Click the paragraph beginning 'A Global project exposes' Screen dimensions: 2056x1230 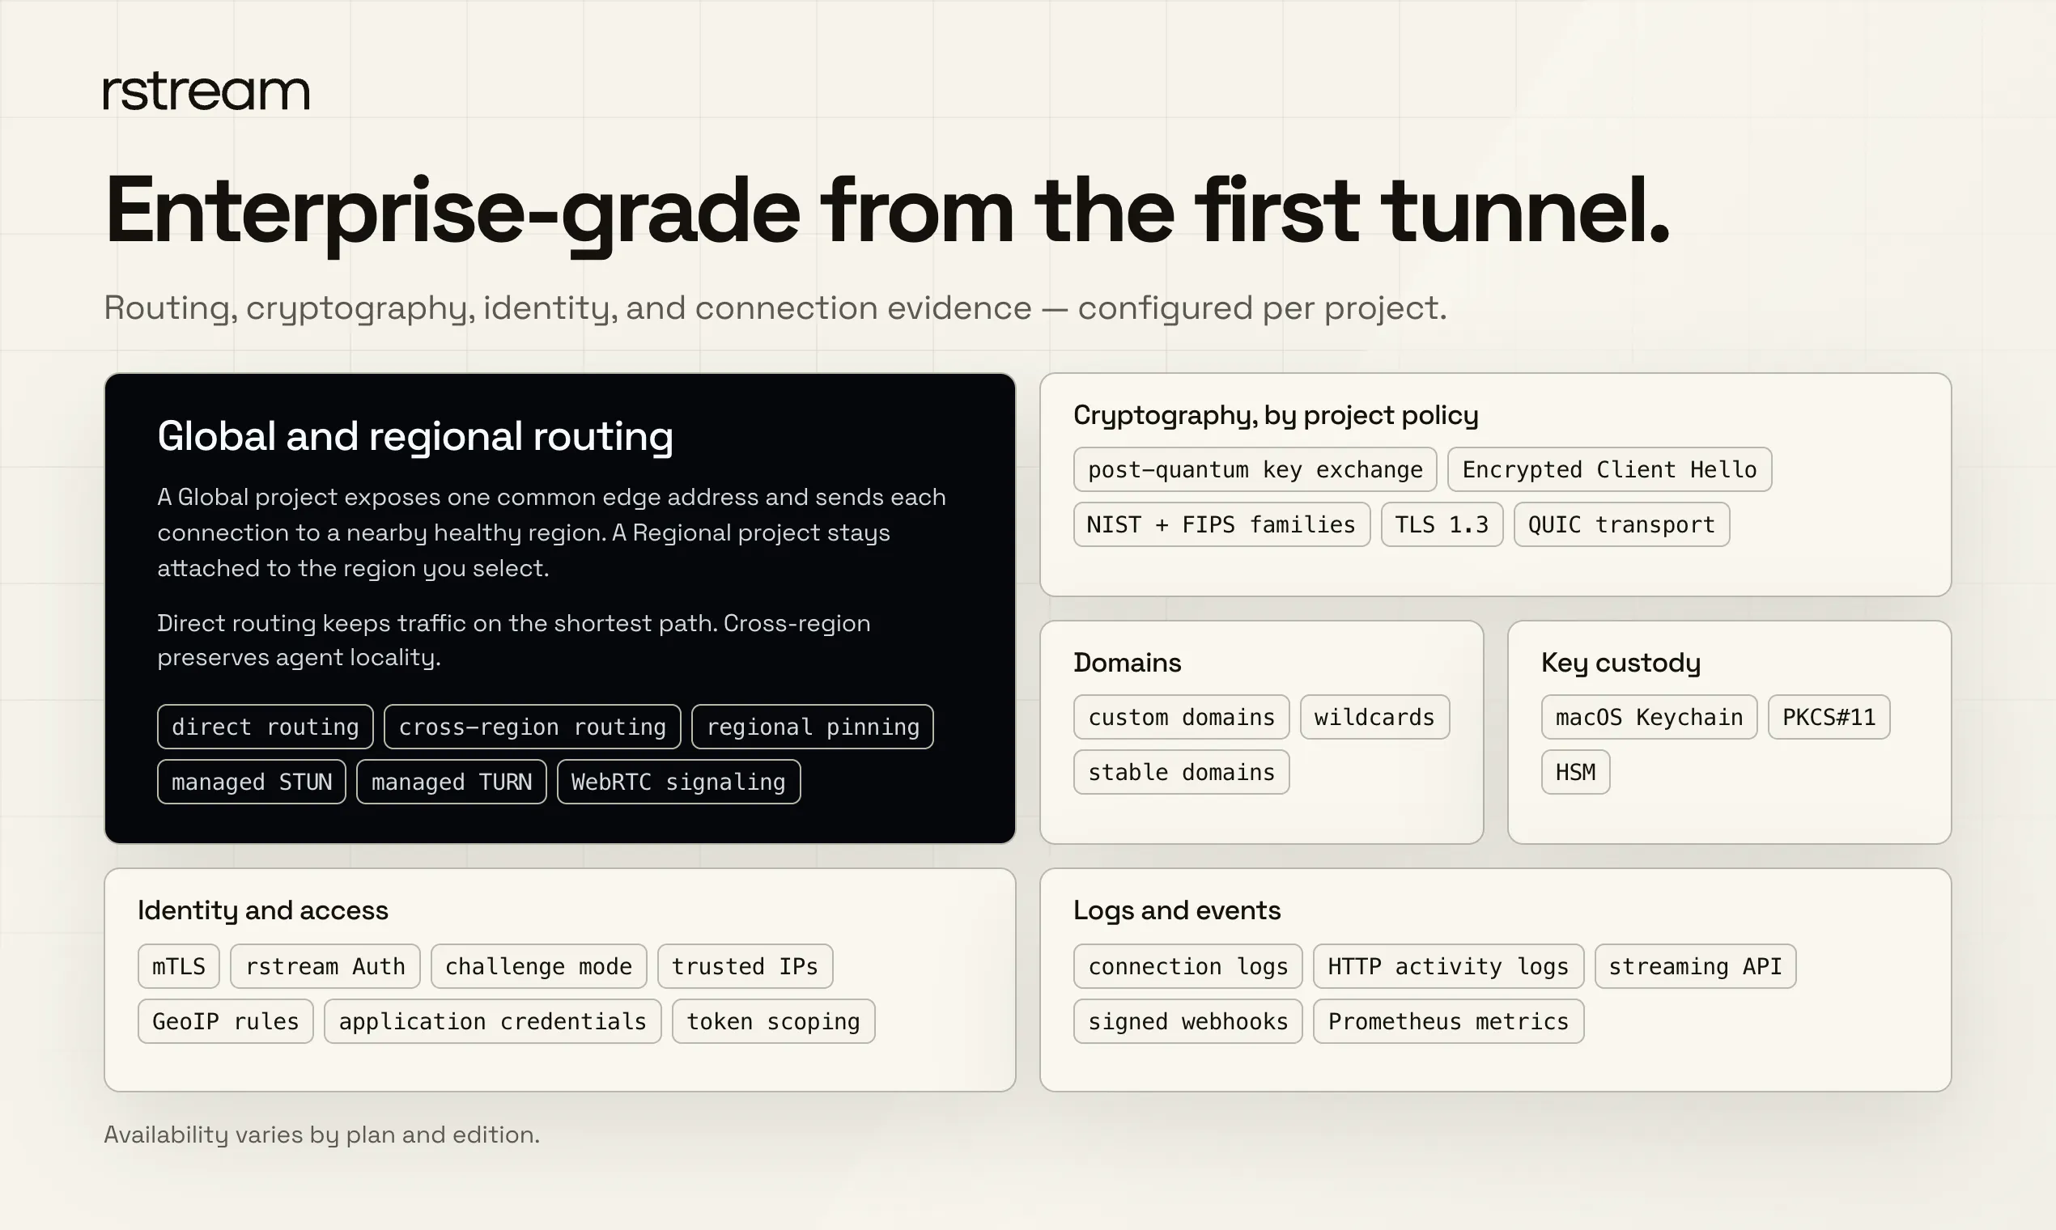click(551, 532)
